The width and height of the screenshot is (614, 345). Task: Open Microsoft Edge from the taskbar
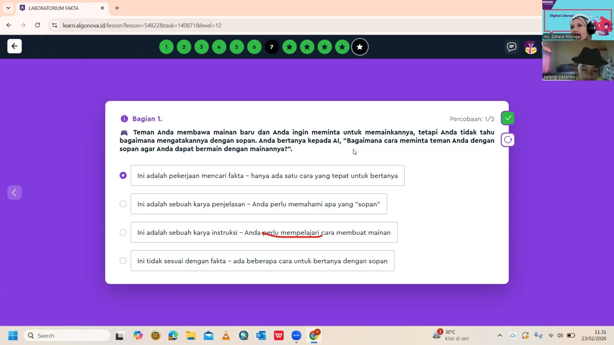173,335
